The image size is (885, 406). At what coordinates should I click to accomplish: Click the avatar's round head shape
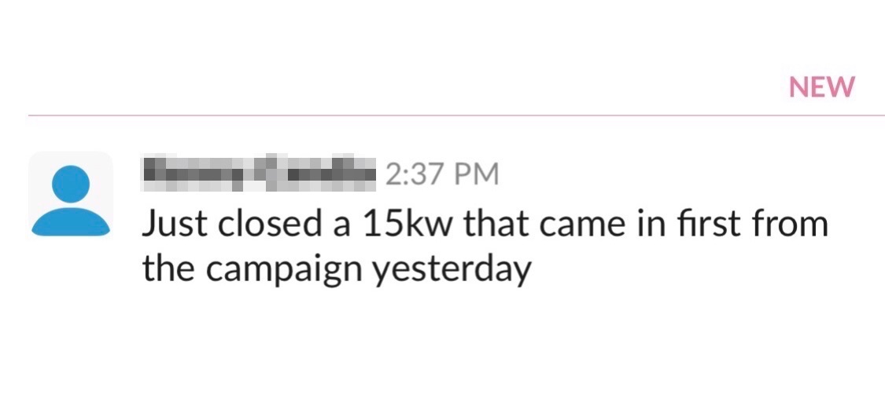71,182
